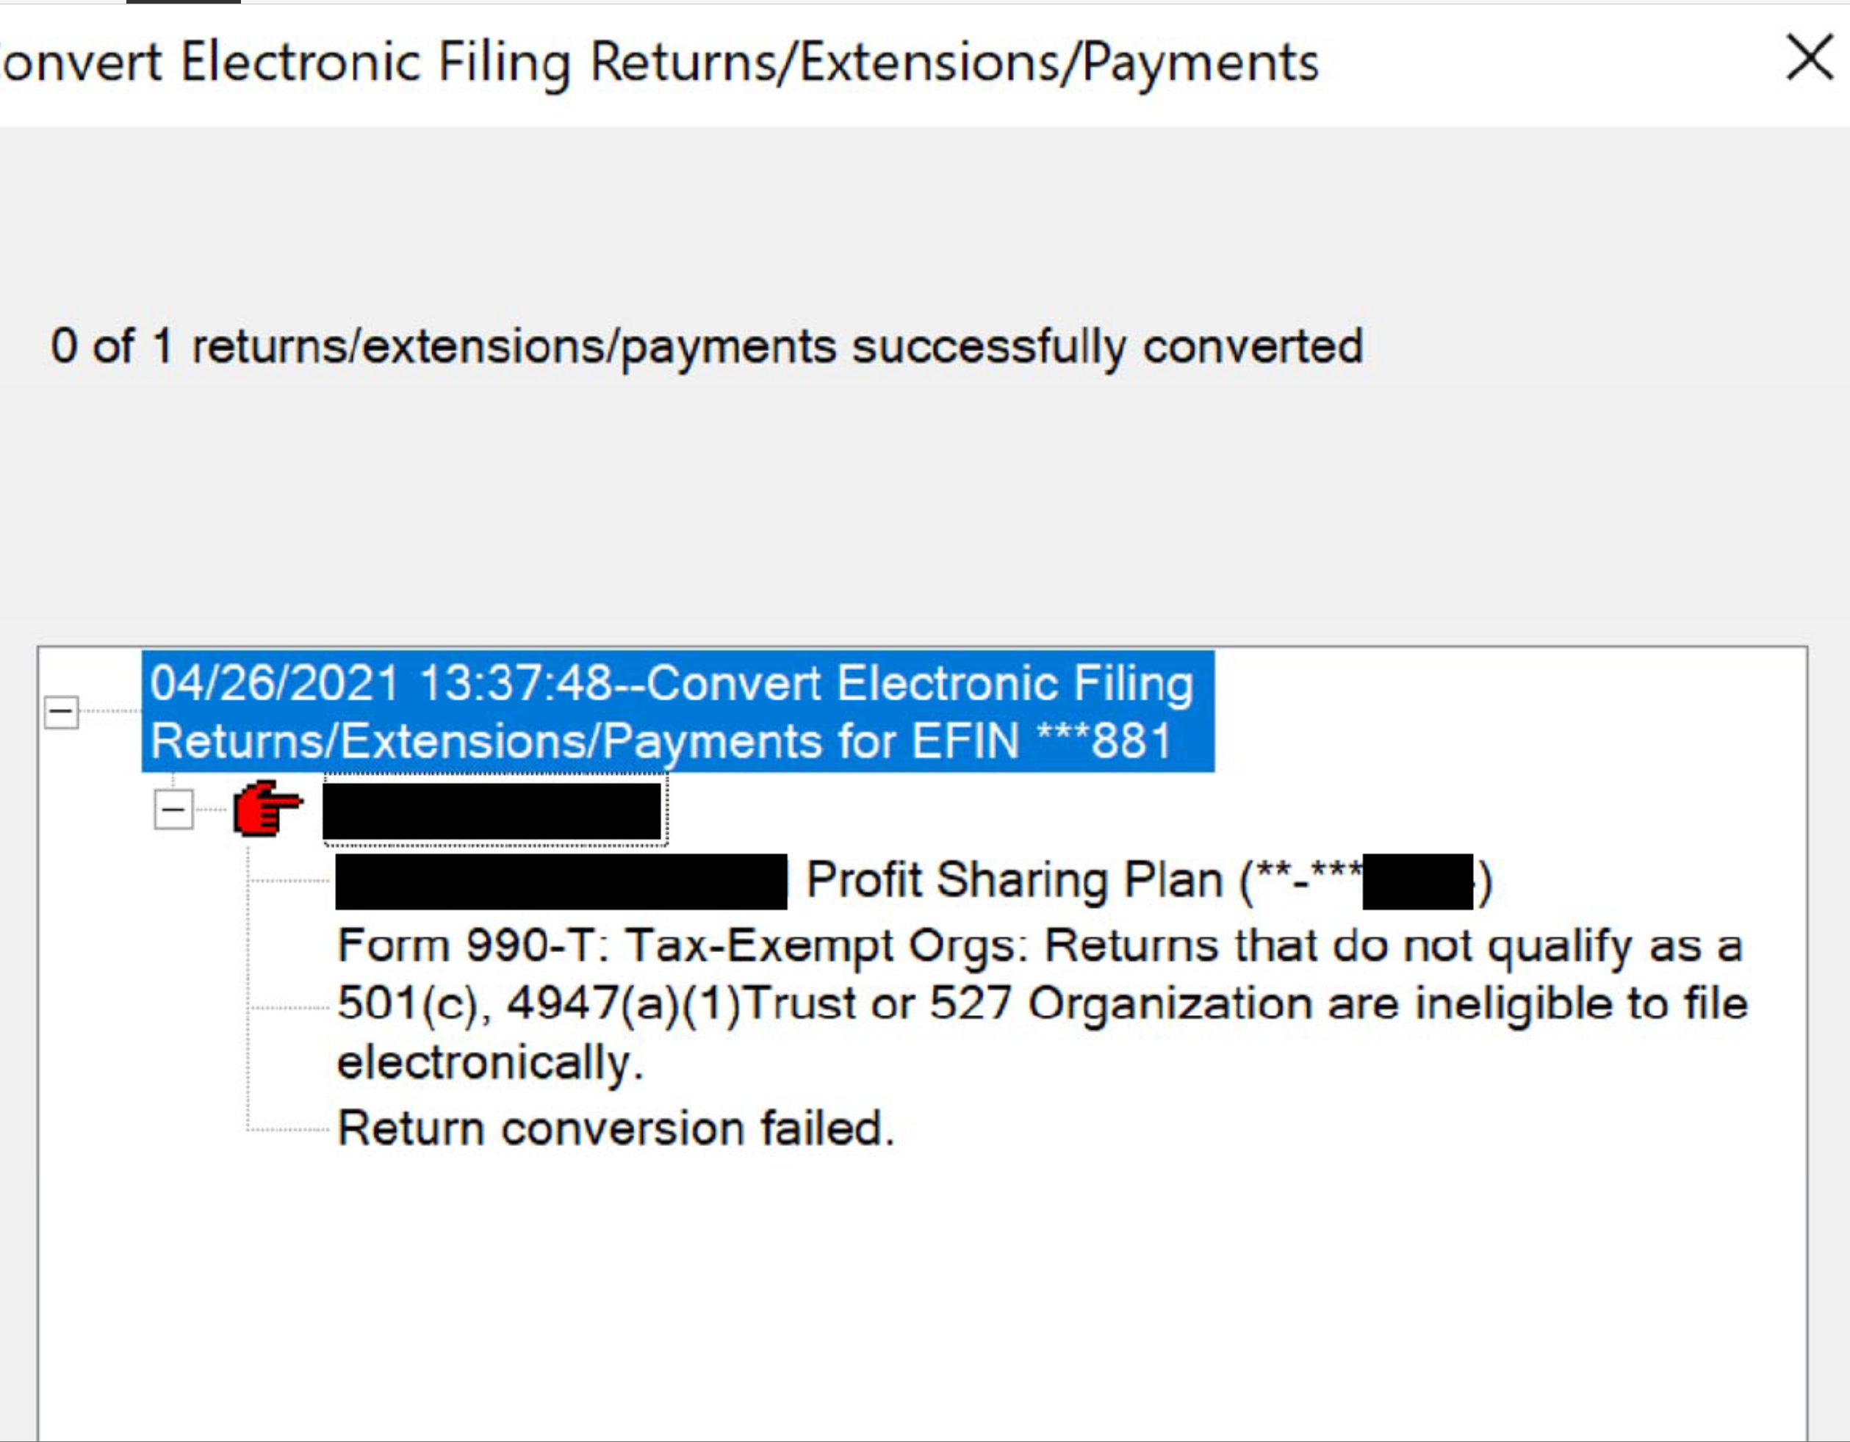The image size is (1850, 1442).
Task: Select the redacted name beside the red hand
Action: coord(492,810)
